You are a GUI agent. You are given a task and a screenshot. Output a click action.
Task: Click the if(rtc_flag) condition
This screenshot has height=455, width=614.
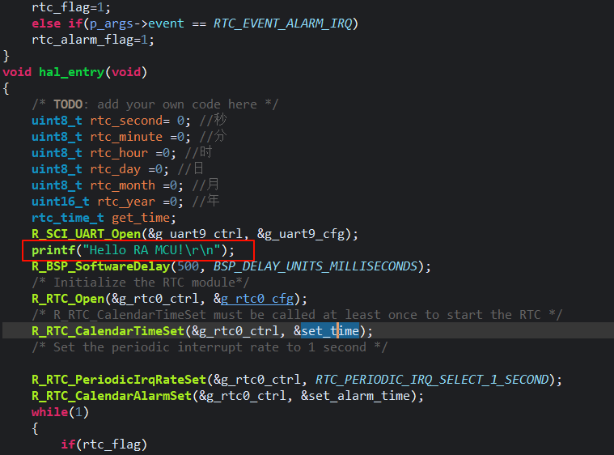(104, 444)
